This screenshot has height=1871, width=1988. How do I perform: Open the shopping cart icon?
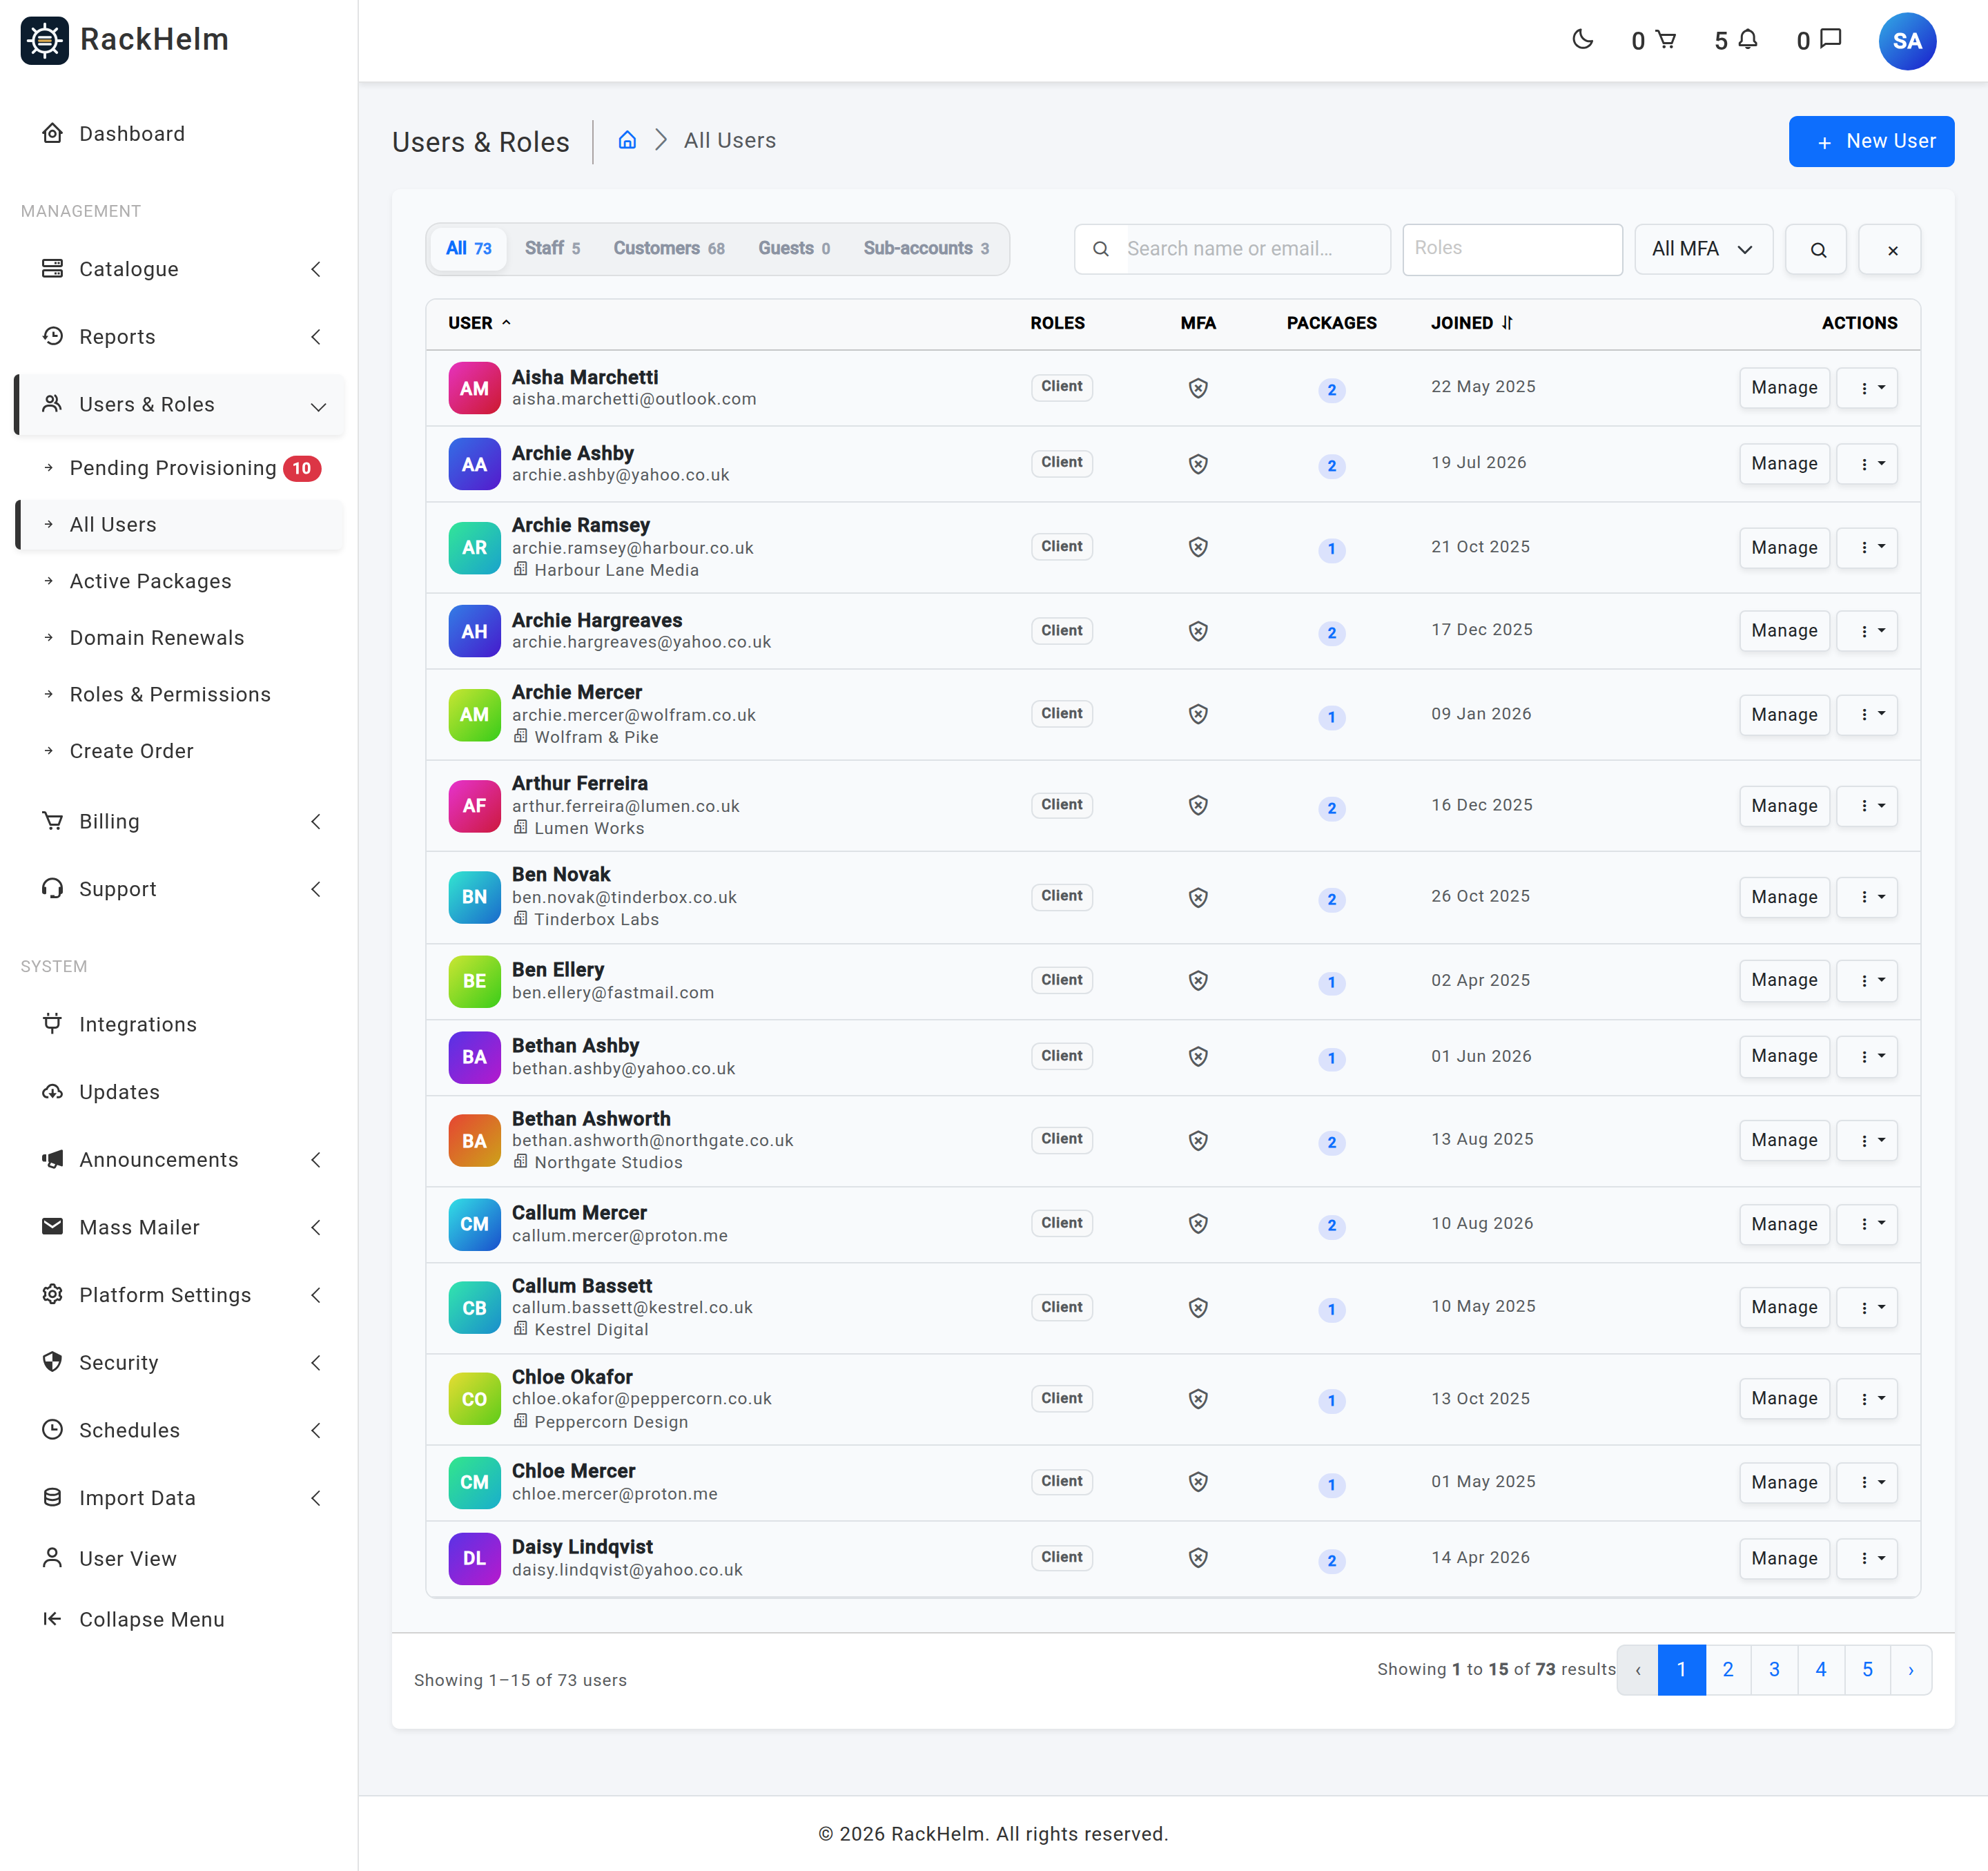[x=1665, y=39]
